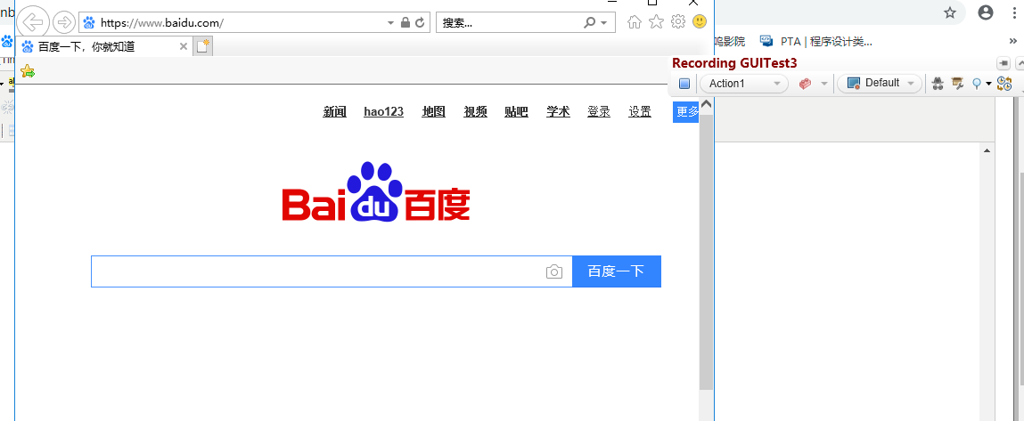
Task: Open address bar autocomplete dropdown arrow
Action: pyautogui.click(x=390, y=23)
